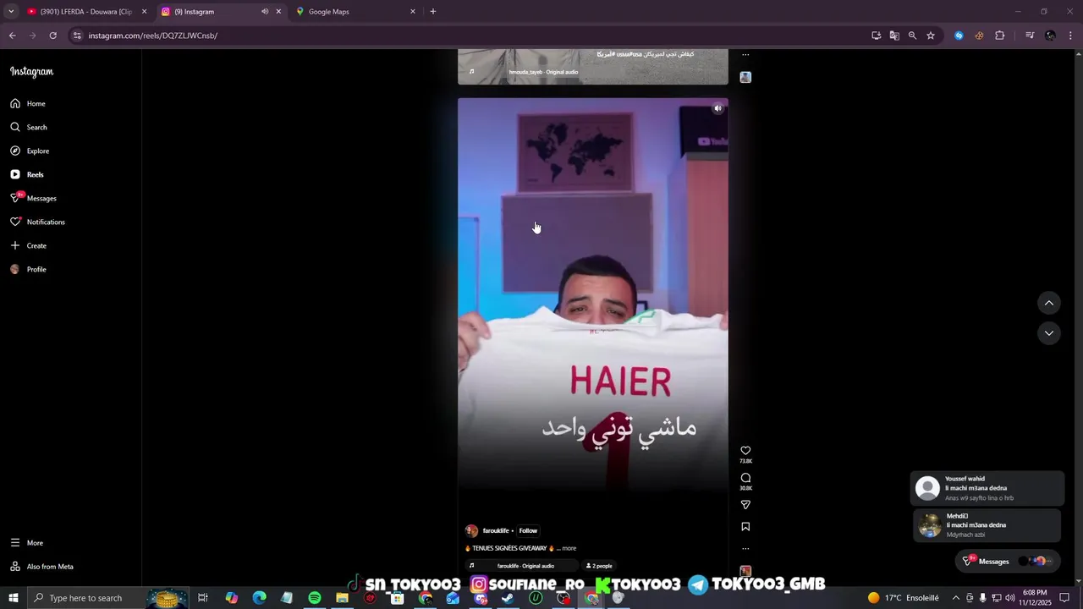
Task: Go to previous reel with up arrow
Action: pos(1049,304)
